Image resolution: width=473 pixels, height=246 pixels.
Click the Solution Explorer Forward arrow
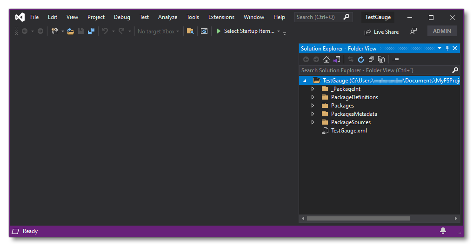click(316, 59)
